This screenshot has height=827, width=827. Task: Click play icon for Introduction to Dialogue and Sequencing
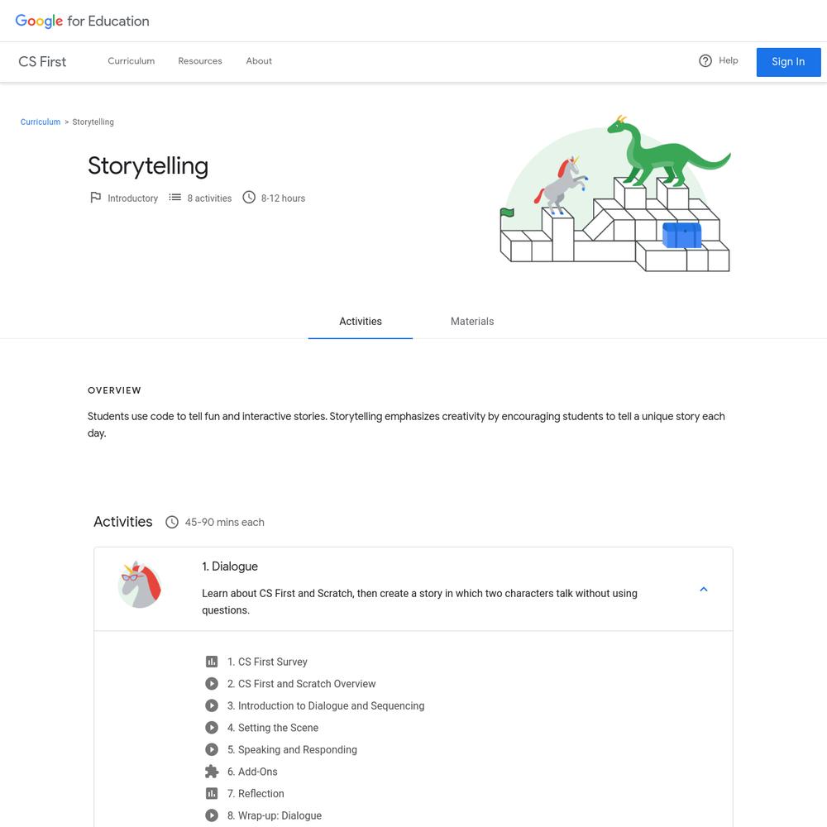point(212,705)
